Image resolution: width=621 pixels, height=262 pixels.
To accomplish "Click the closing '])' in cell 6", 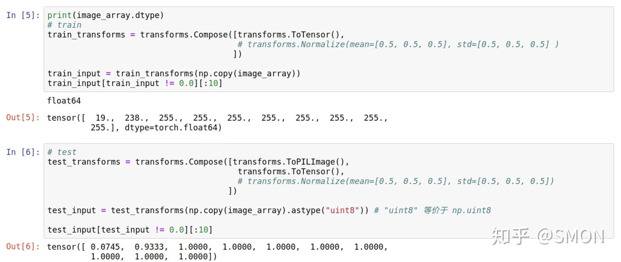I will tap(232, 191).
